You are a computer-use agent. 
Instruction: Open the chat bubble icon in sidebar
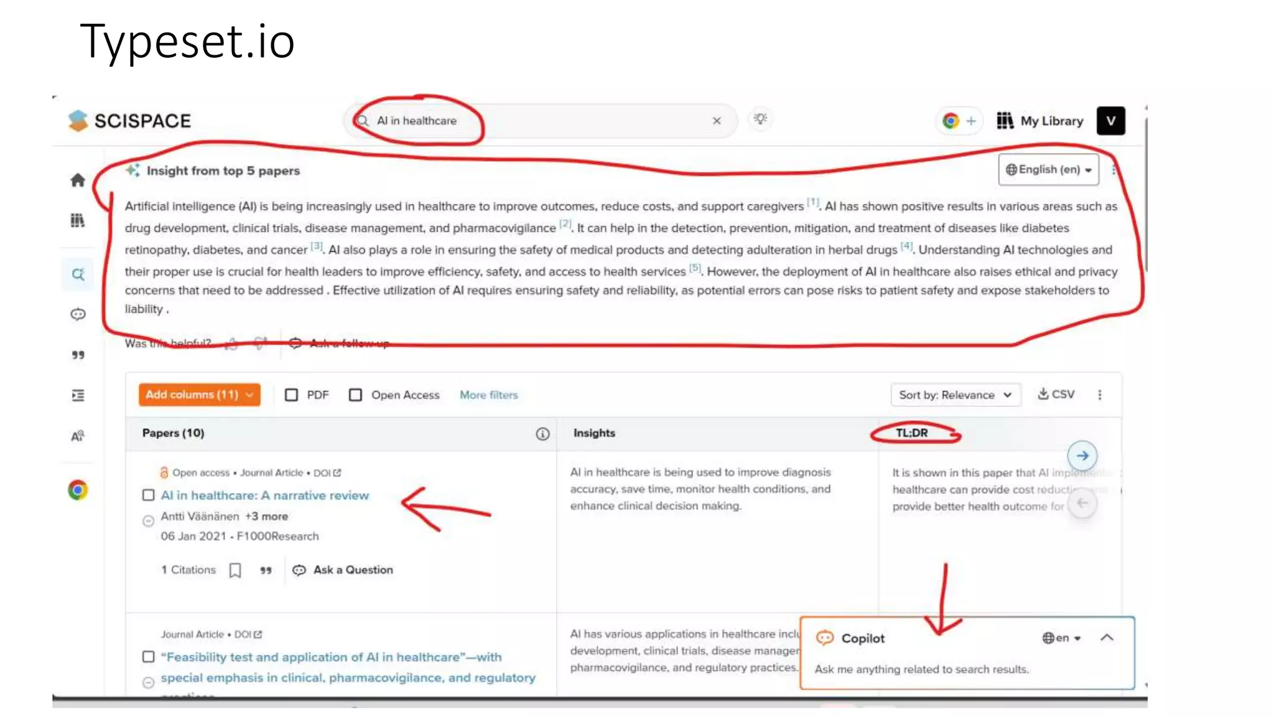click(x=78, y=314)
